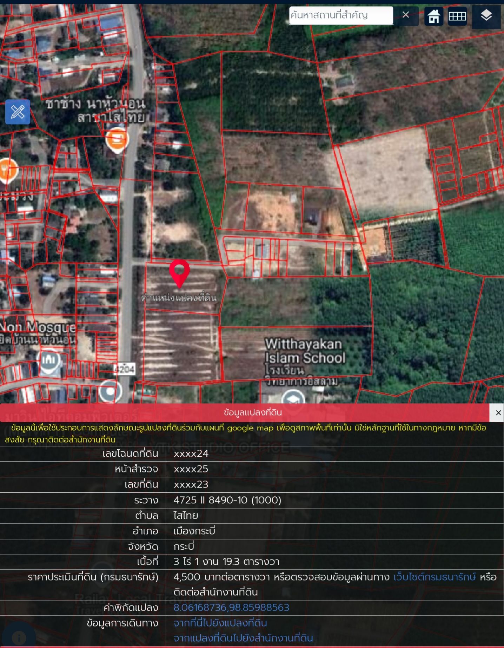The height and width of the screenshot is (648, 504).
Task: Click the area value 3 ไร่ 1 งาน 19.3 ตารางวา
Action: (226, 562)
